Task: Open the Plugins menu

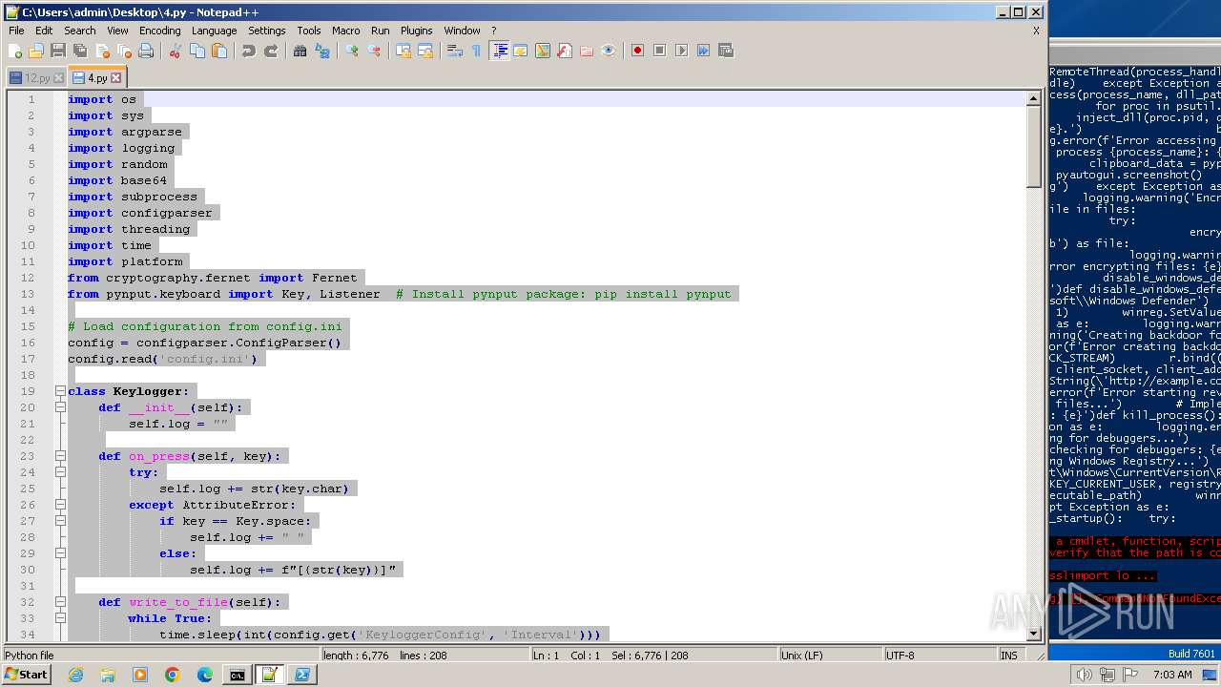Action: tap(416, 31)
